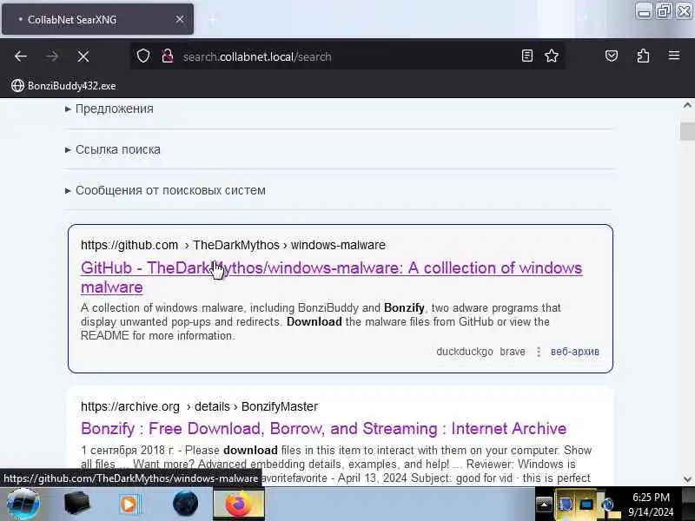The width and height of the screenshot is (695, 521).
Task: Click the vertical scrollbar thumb
Action: 687,131
